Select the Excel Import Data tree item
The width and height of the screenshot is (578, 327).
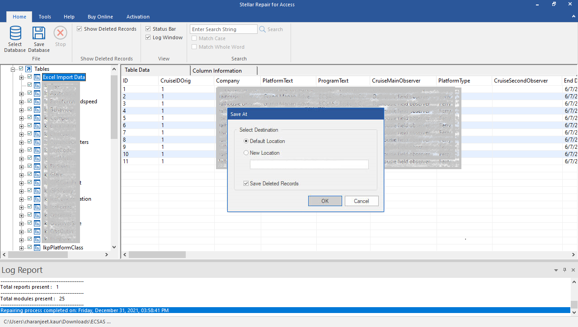(64, 77)
